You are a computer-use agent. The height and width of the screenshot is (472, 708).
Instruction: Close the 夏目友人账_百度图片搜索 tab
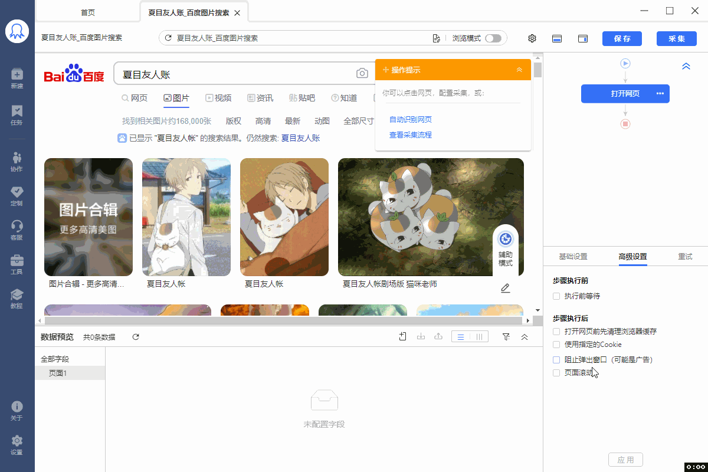pos(237,13)
